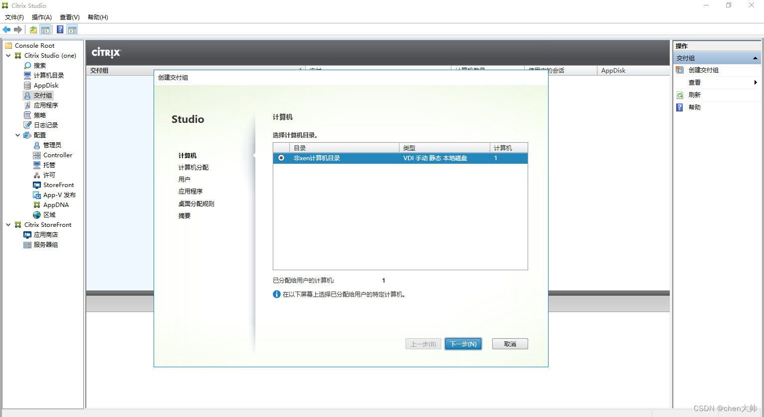Image resolution: width=764 pixels, height=417 pixels.
Task: Click the 非xen计算机目录 row text
Action: point(317,158)
